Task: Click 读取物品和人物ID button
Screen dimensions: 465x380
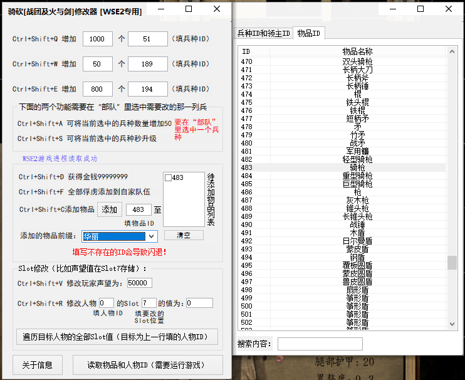Action: pos(147,364)
